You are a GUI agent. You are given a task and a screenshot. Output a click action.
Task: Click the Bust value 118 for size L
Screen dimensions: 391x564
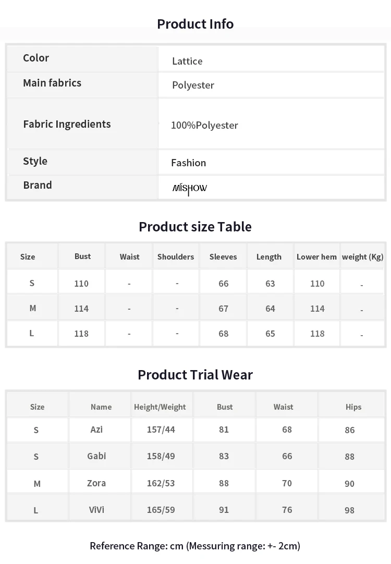[x=81, y=334]
